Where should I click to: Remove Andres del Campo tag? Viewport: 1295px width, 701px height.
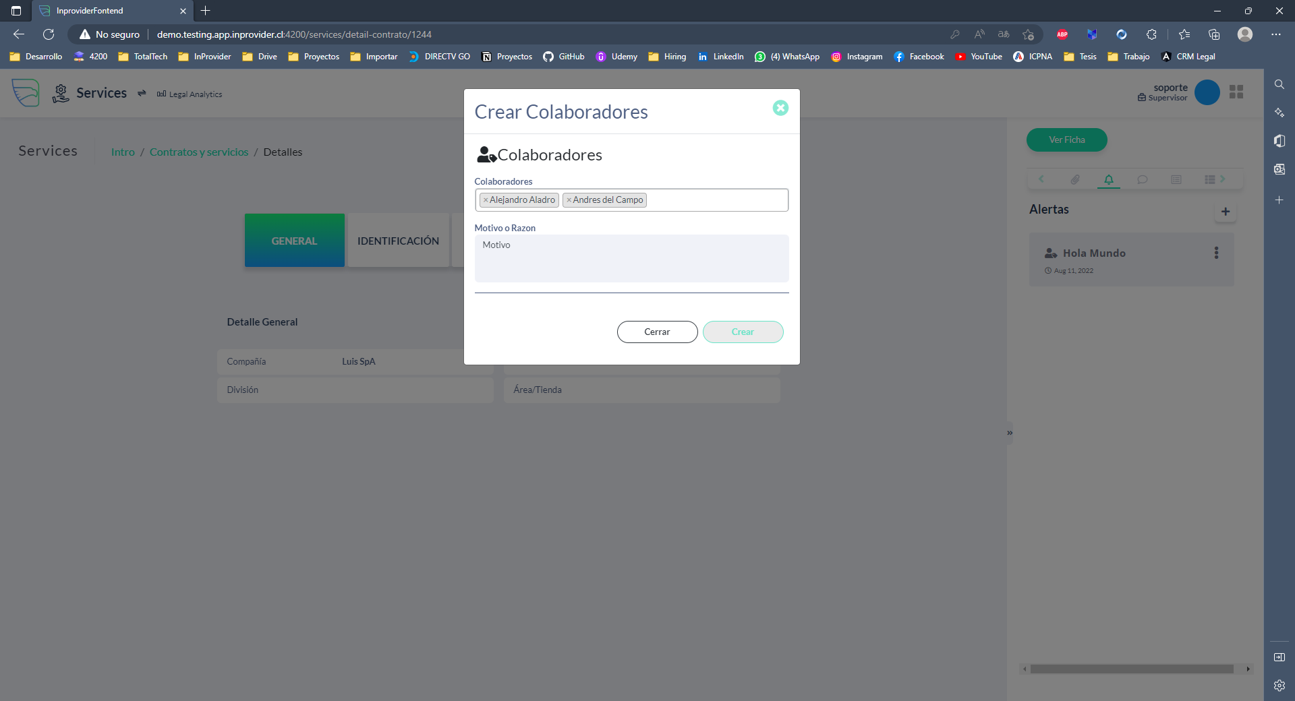(569, 200)
